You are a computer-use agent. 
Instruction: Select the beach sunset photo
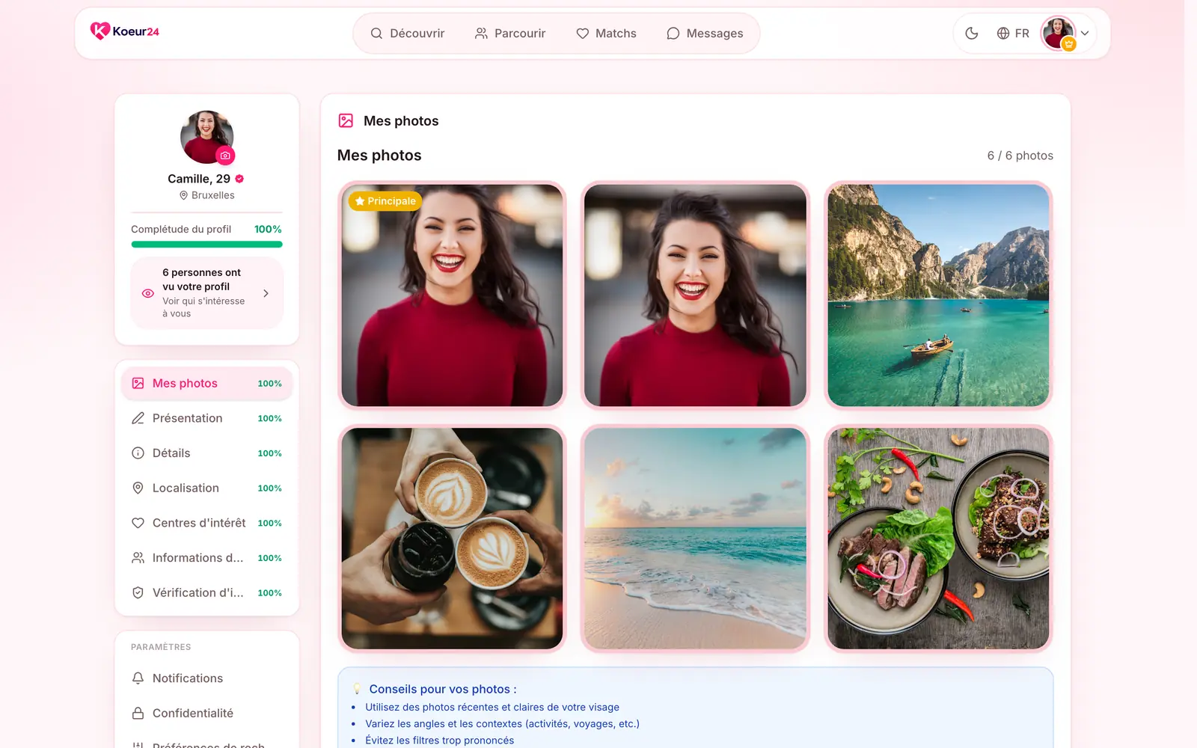[695, 539]
